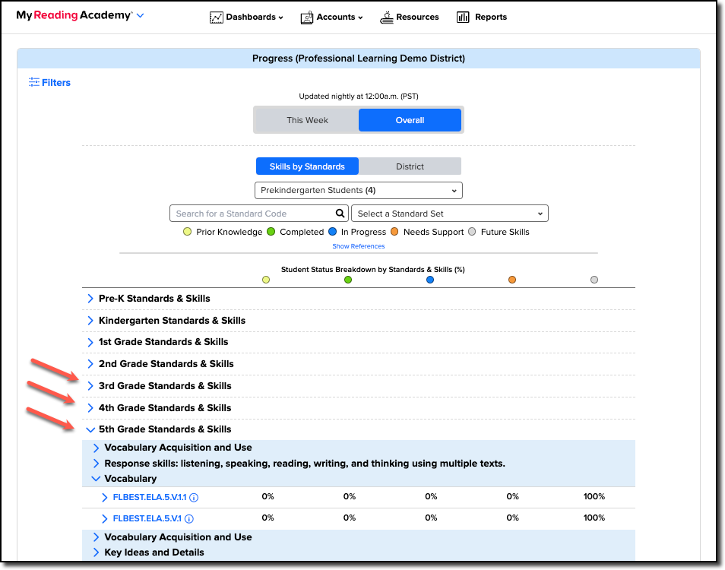Open Select a Standard Set dropdown
The width and height of the screenshot is (725, 570).
tap(449, 214)
